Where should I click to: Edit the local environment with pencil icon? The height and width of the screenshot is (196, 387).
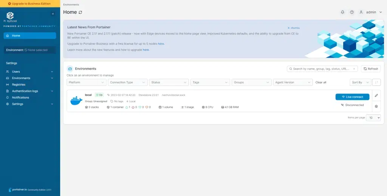click(x=376, y=95)
